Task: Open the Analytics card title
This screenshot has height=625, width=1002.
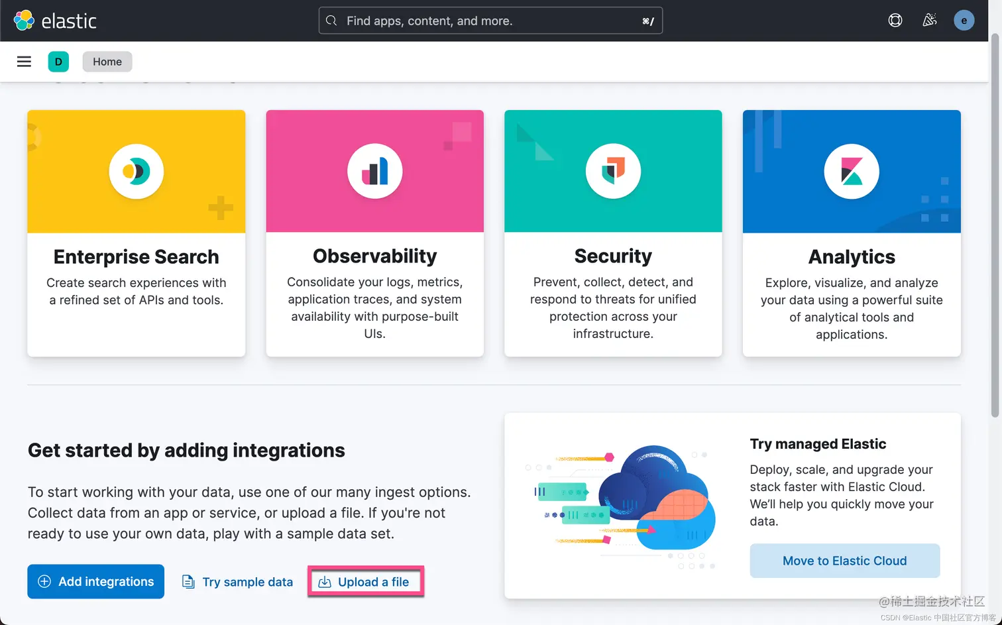Action: pyautogui.click(x=852, y=256)
